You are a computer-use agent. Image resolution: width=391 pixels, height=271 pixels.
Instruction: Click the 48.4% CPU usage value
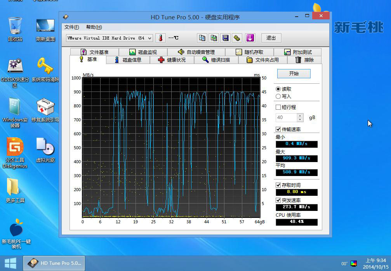(x=297, y=222)
